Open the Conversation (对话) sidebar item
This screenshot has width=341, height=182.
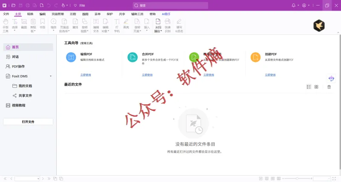pyautogui.click(x=28, y=57)
